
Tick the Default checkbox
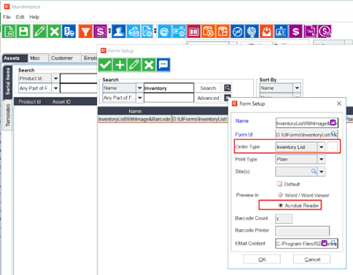[x=279, y=184]
